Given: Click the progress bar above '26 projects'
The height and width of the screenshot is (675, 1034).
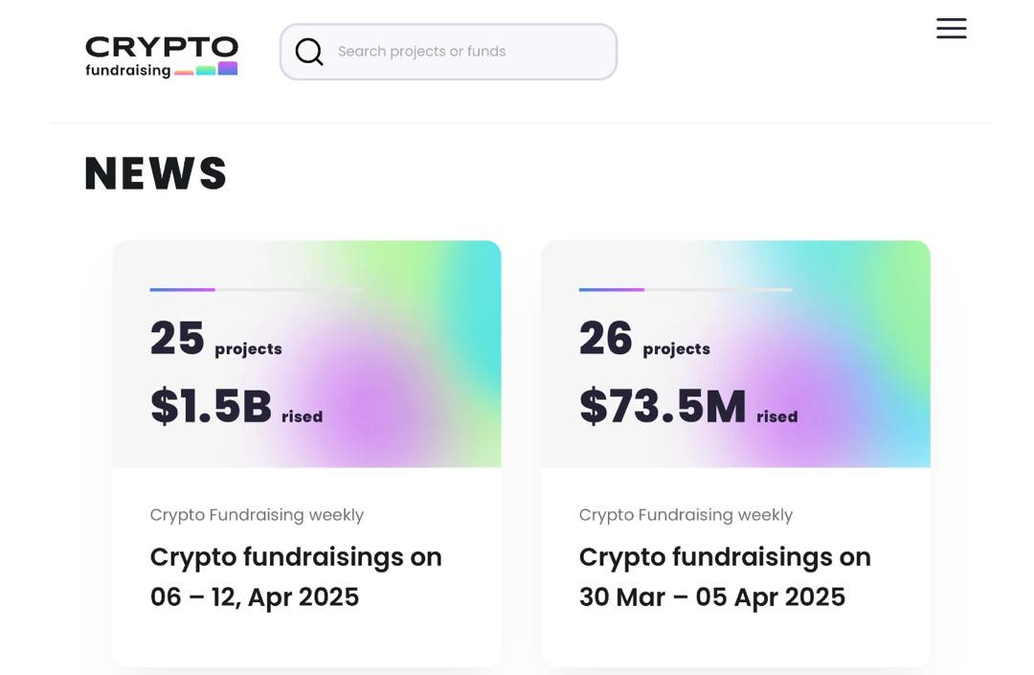Looking at the screenshot, I should point(686,289).
